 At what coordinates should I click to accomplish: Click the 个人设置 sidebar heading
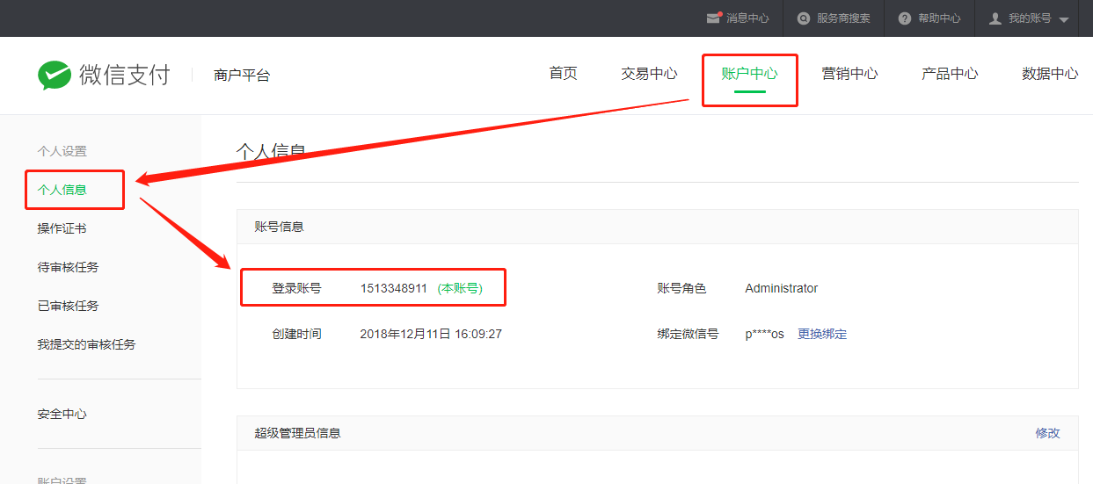(x=62, y=151)
